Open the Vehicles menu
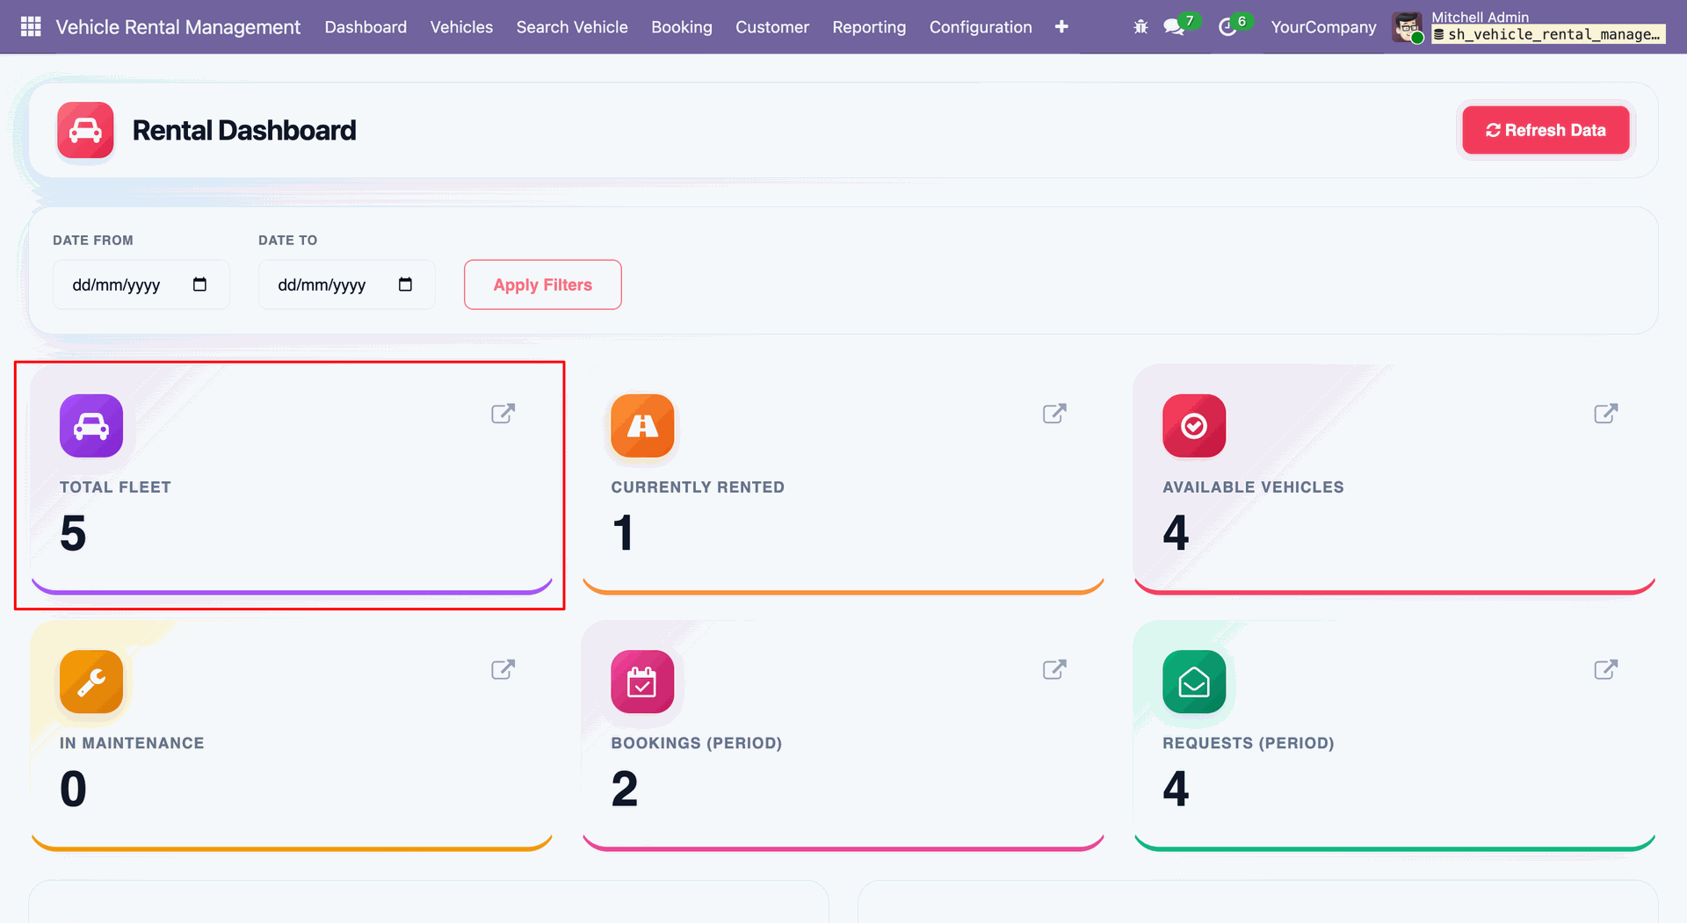Screen dimensions: 1687x923 click(x=461, y=27)
